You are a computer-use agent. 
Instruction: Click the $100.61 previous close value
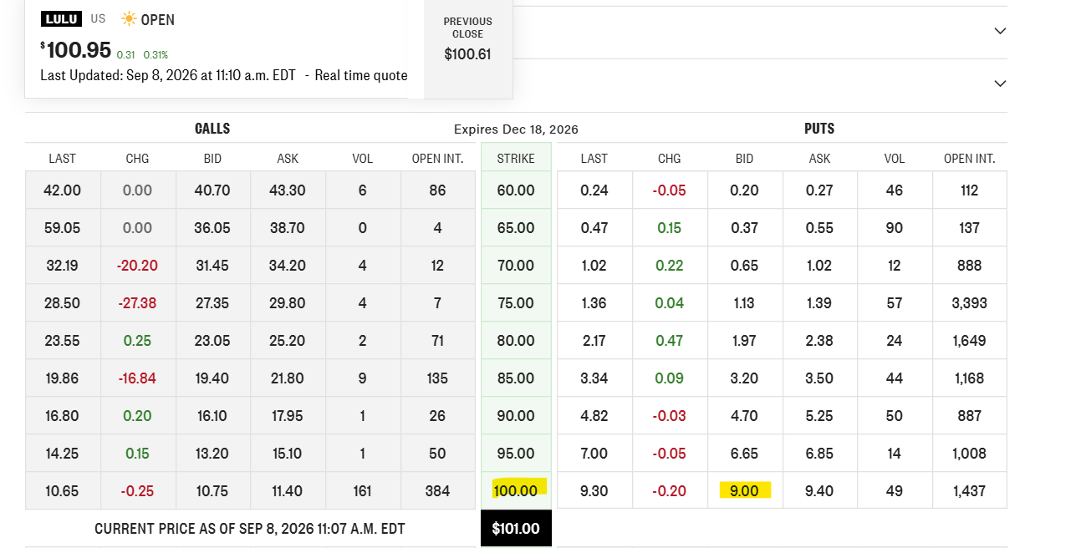[468, 55]
